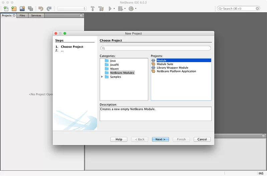Click the Undo toolbar icon
Screen dimensions: 267x176
point(41,9)
